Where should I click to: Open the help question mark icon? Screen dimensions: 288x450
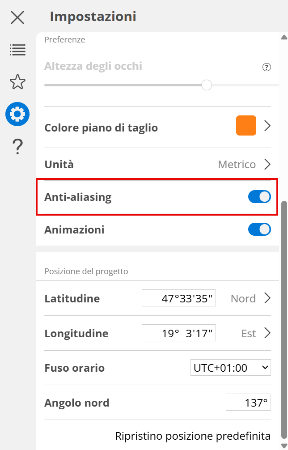click(x=17, y=146)
